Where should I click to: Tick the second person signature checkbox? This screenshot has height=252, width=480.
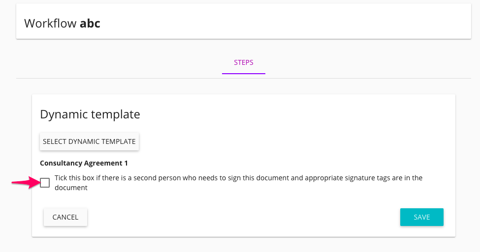tap(45, 183)
